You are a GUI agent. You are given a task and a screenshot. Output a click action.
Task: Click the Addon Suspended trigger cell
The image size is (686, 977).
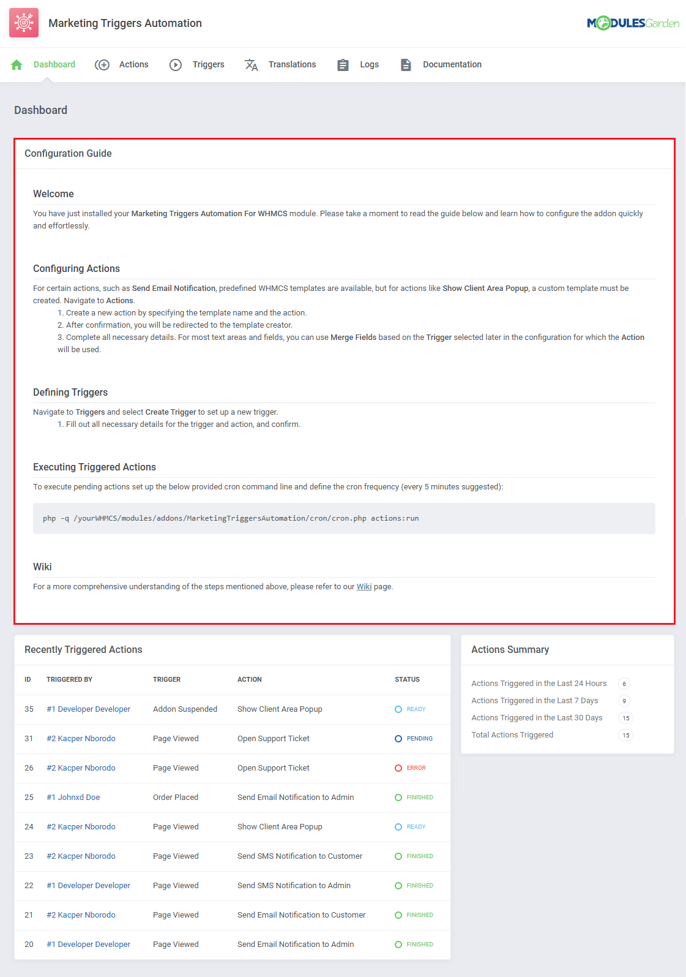185,709
